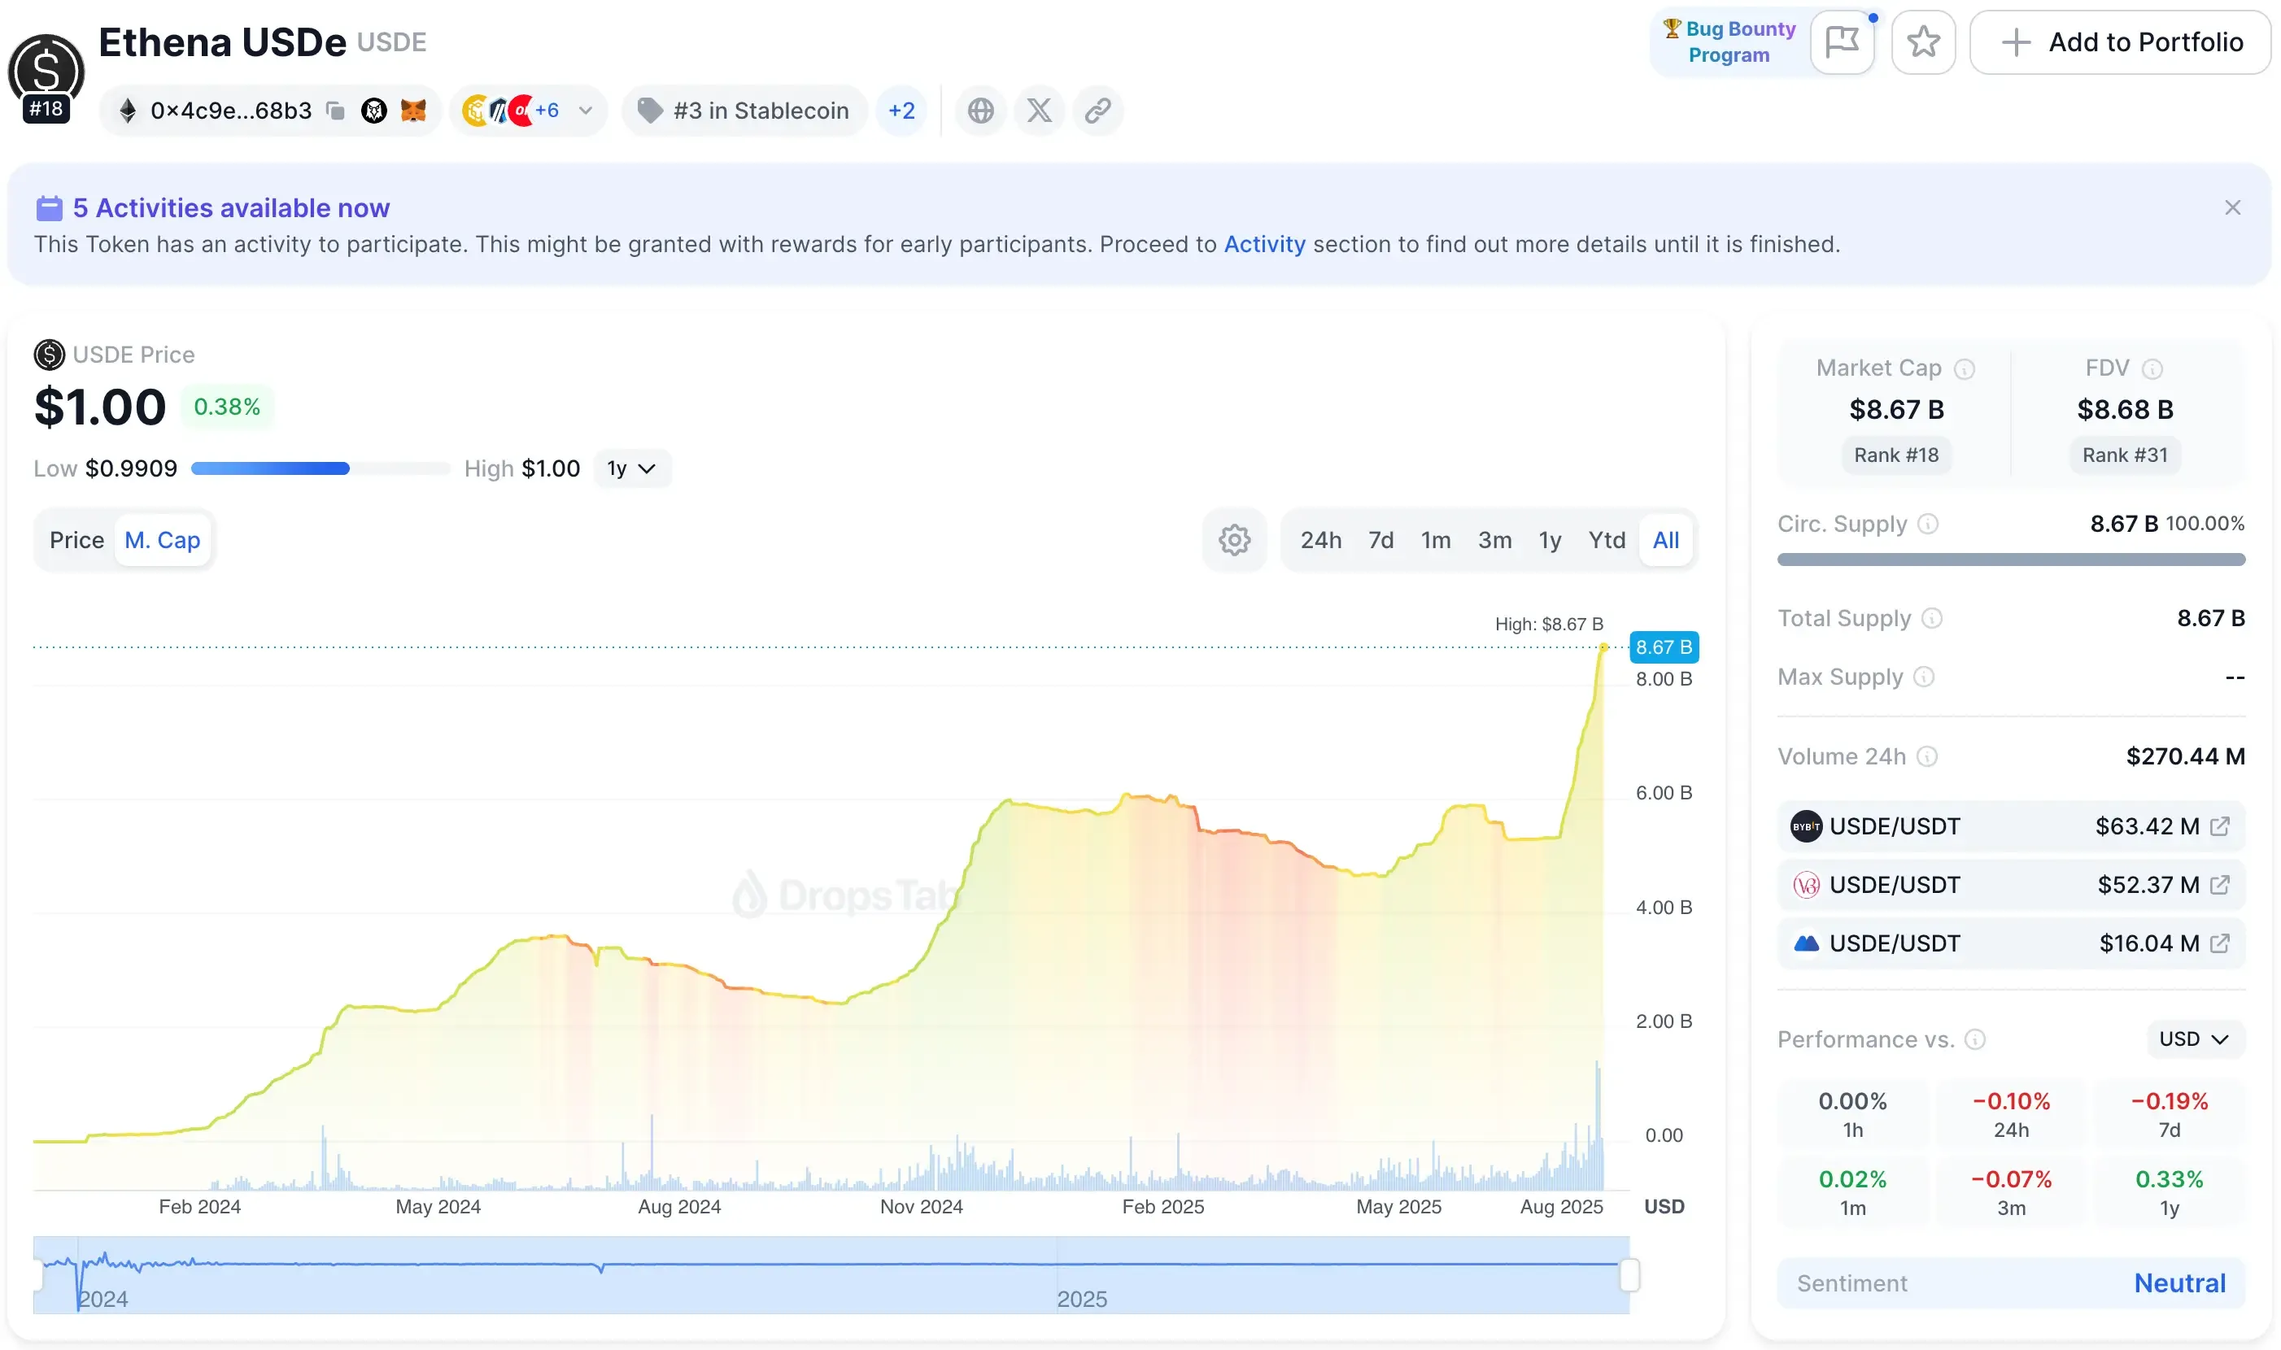This screenshot has height=1350, width=2281.
Task: Switch chart timeframe to All
Action: [x=1666, y=539]
